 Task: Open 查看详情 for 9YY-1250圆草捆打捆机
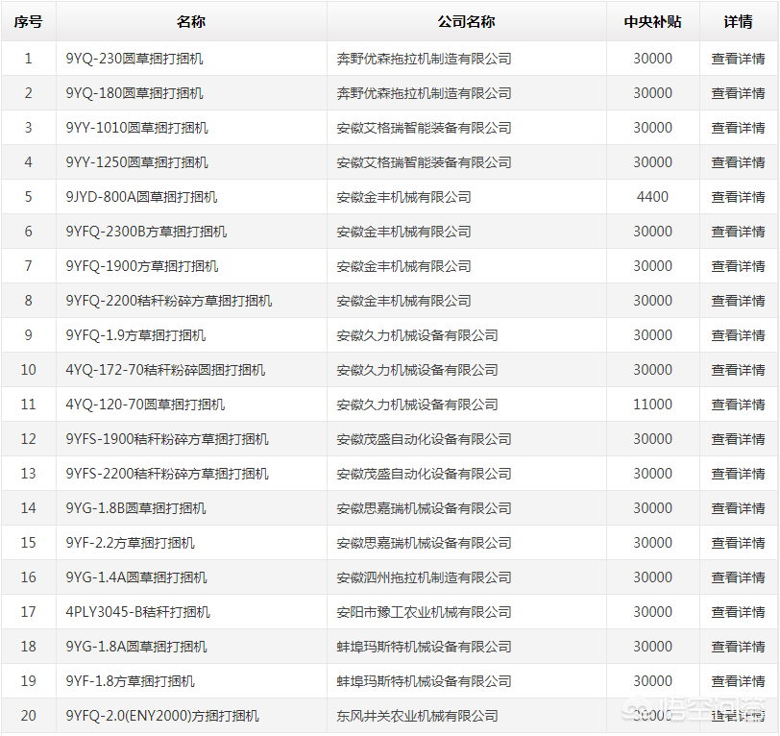tap(738, 162)
